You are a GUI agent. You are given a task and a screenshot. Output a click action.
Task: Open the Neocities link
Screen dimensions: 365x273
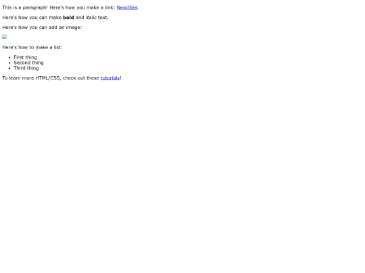click(x=127, y=7)
